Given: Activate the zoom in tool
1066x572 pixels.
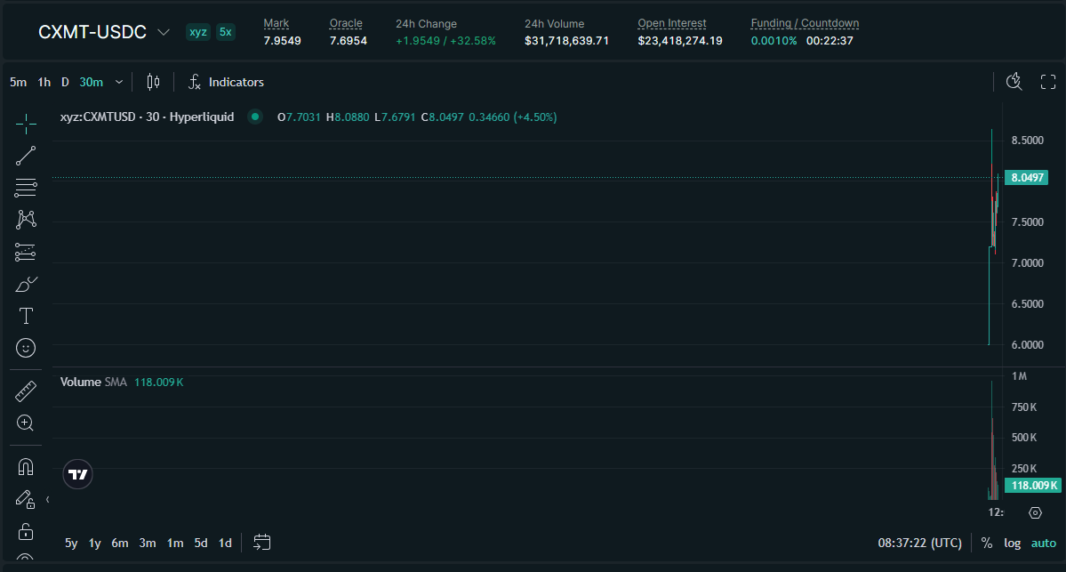Looking at the screenshot, I should click(26, 423).
